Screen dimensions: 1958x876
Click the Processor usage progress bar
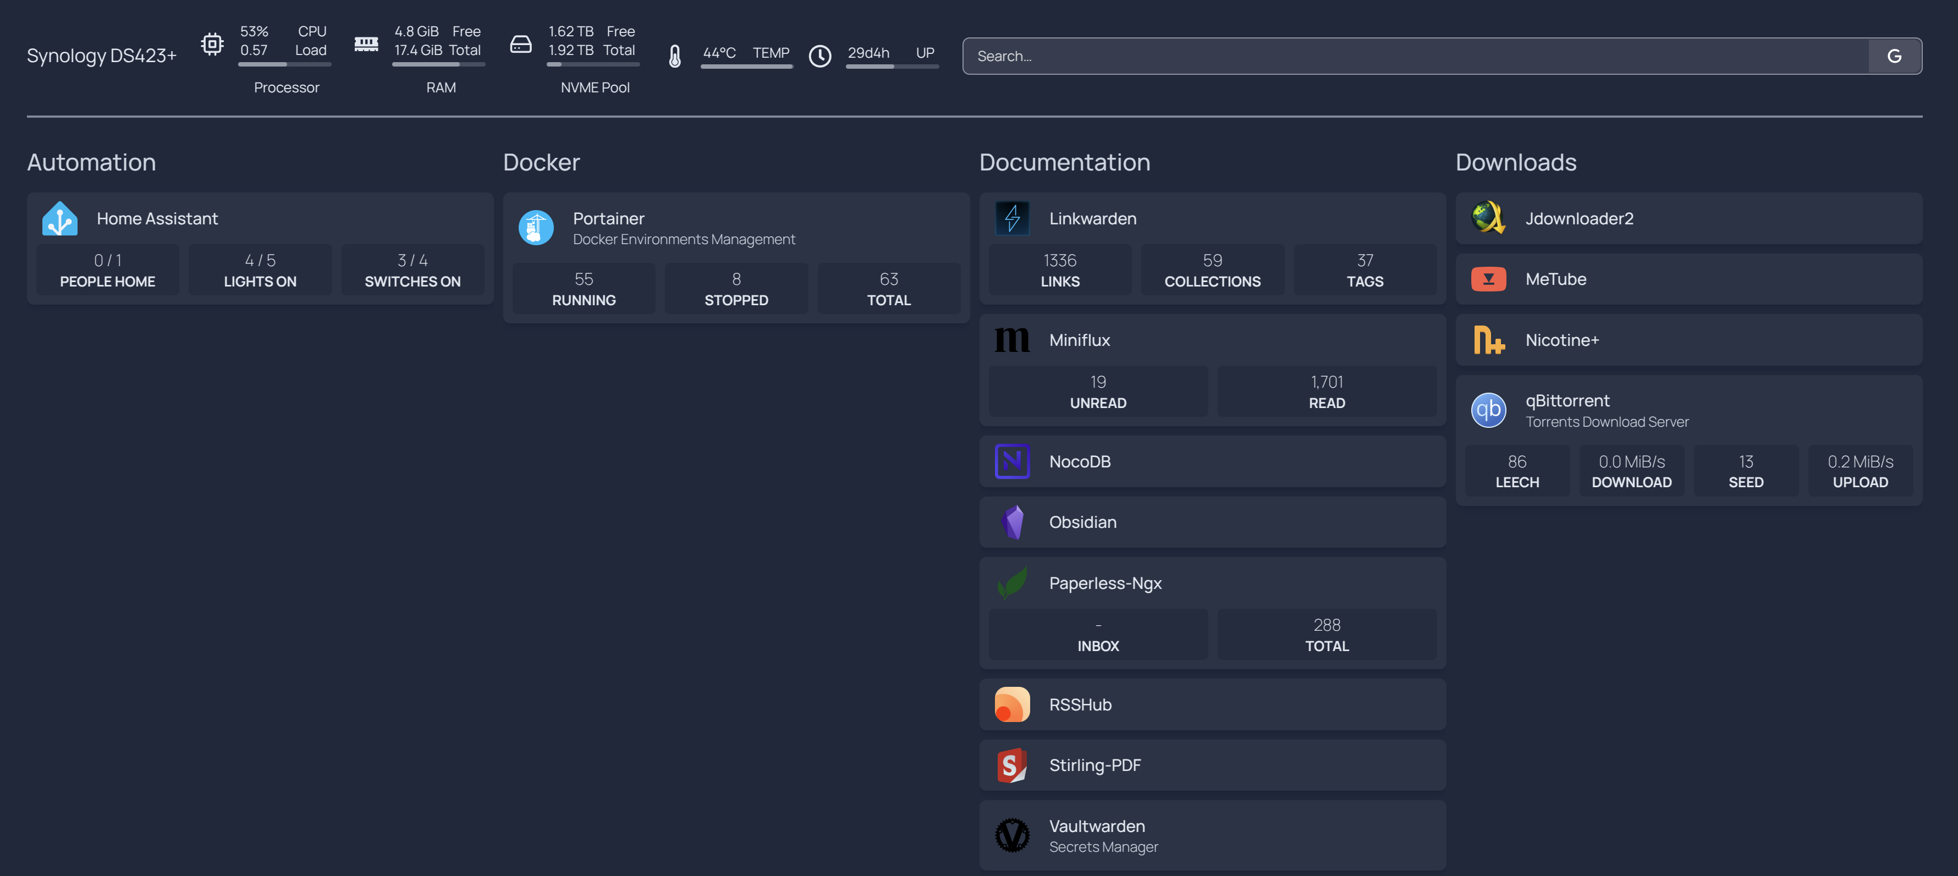click(284, 64)
